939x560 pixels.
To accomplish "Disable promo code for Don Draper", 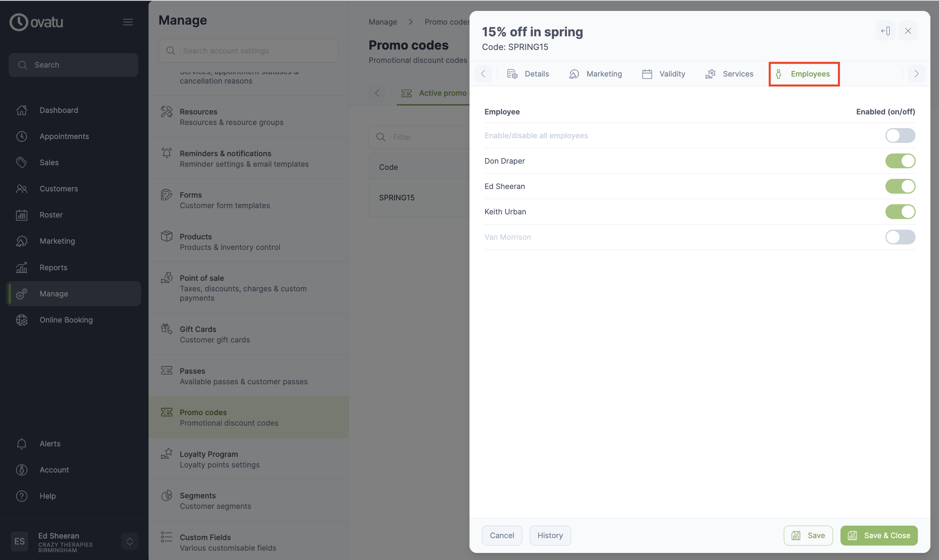I will click(x=900, y=161).
